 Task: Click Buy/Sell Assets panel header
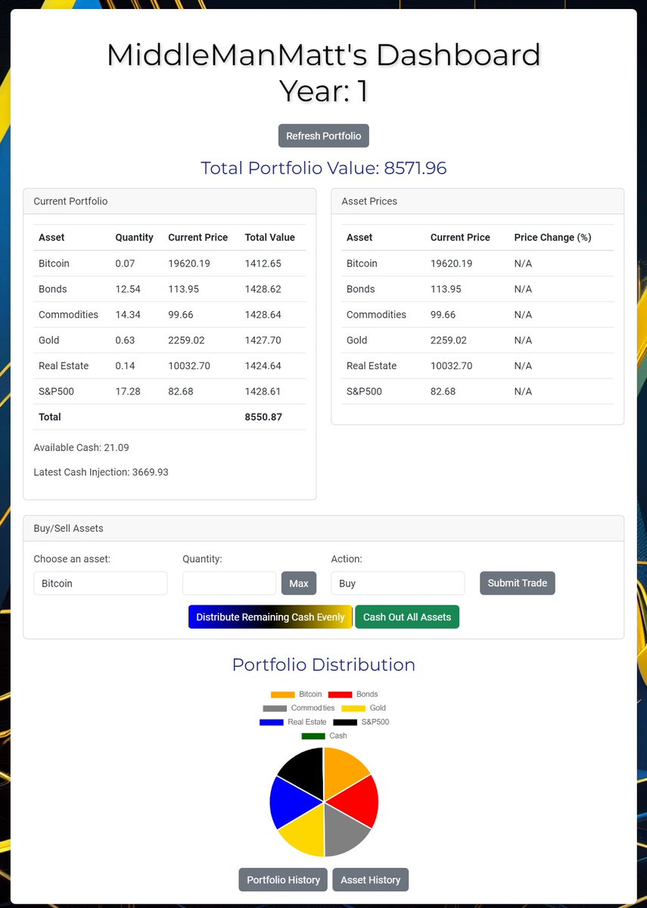323,528
